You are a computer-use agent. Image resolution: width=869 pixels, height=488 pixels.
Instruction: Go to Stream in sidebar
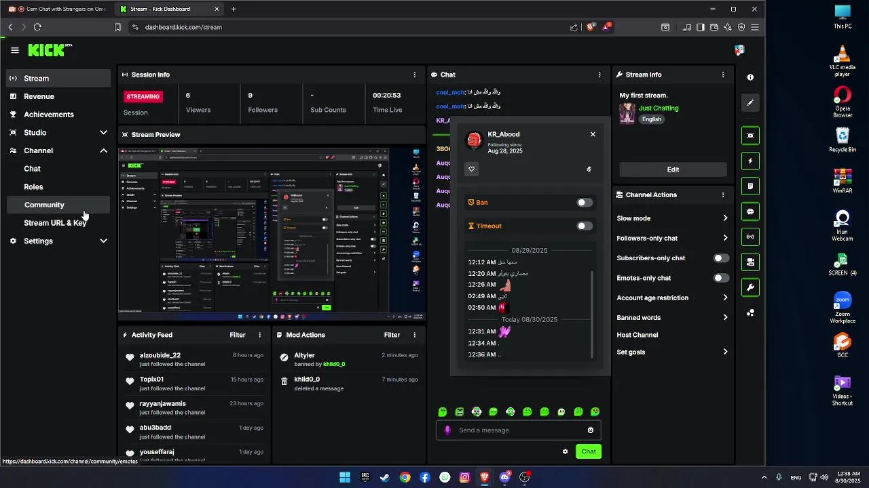[58, 78]
